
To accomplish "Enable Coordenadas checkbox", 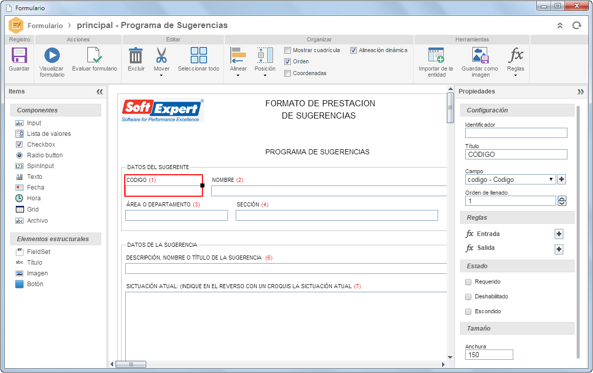I will [x=287, y=73].
